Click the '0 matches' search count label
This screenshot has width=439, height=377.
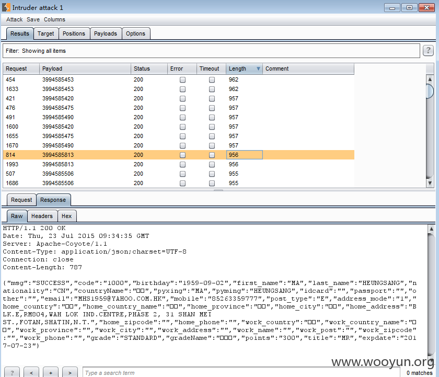(x=419, y=373)
